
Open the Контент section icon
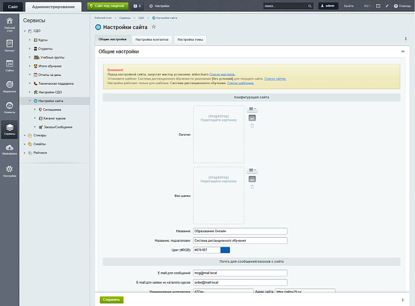(9, 45)
